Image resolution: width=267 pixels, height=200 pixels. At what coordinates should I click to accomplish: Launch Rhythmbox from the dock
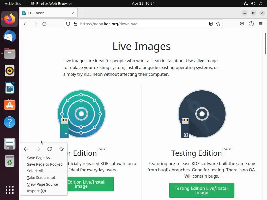pos(10,71)
